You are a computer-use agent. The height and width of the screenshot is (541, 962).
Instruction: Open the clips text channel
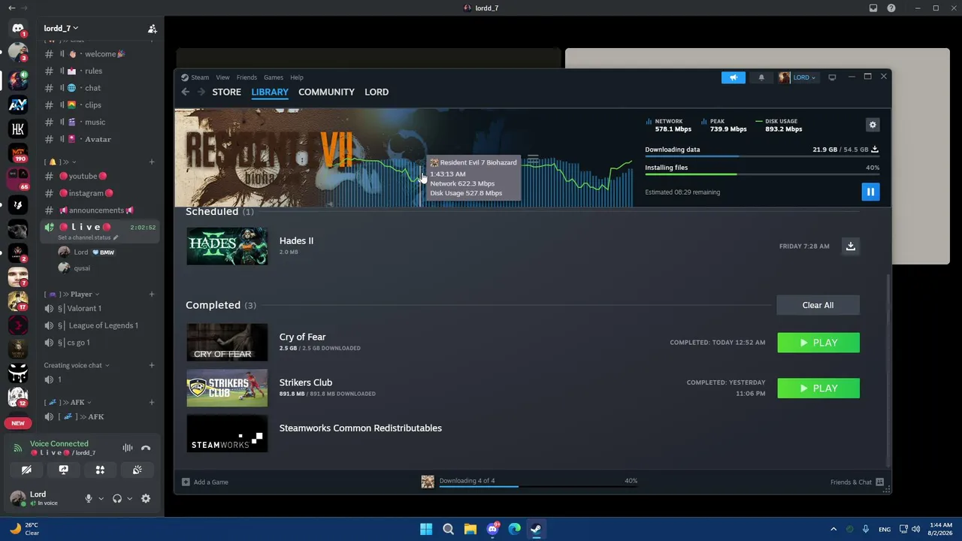(100, 105)
